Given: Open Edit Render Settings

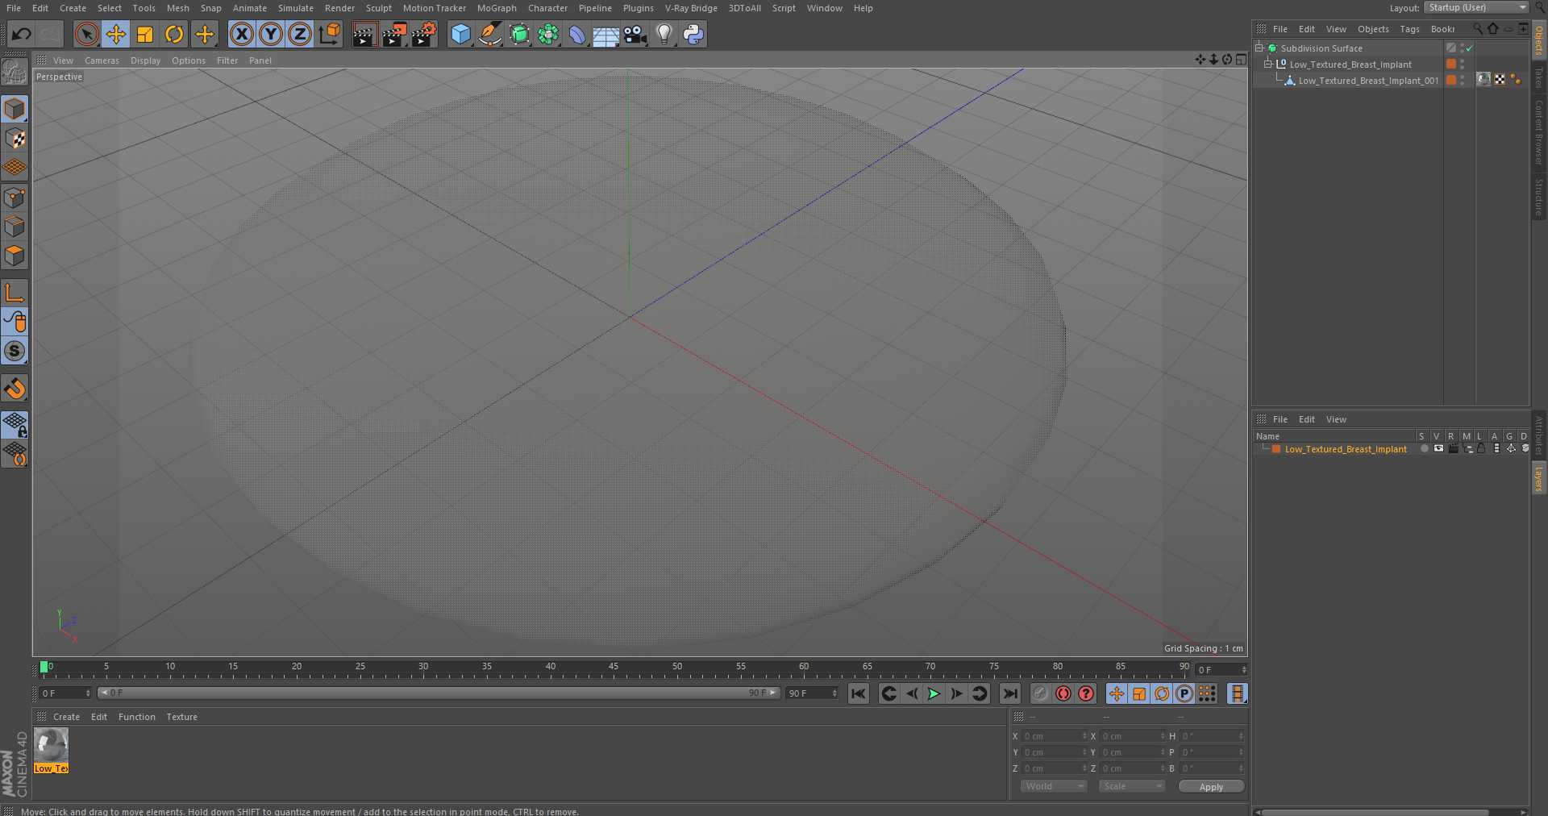Looking at the screenshot, I should pyautogui.click(x=424, y=34).
